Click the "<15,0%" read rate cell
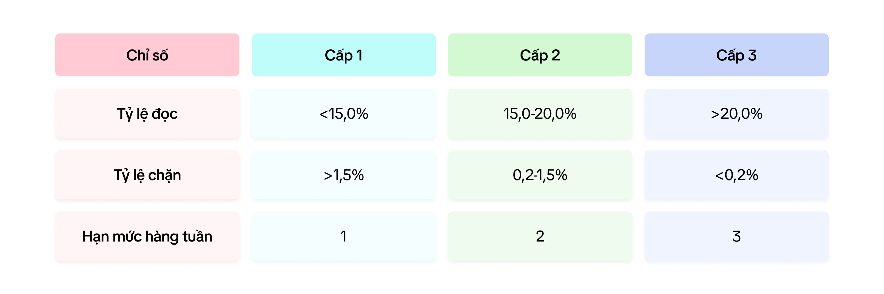Screen dimensions: 884x294 tap(343, 114)
